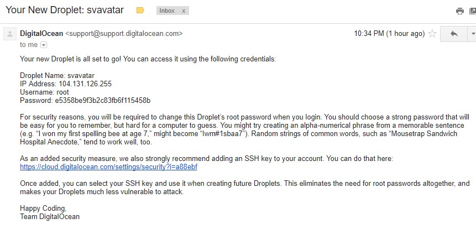Click the Inbox label tag
This screenshot has width=476, height=234.
167,11
